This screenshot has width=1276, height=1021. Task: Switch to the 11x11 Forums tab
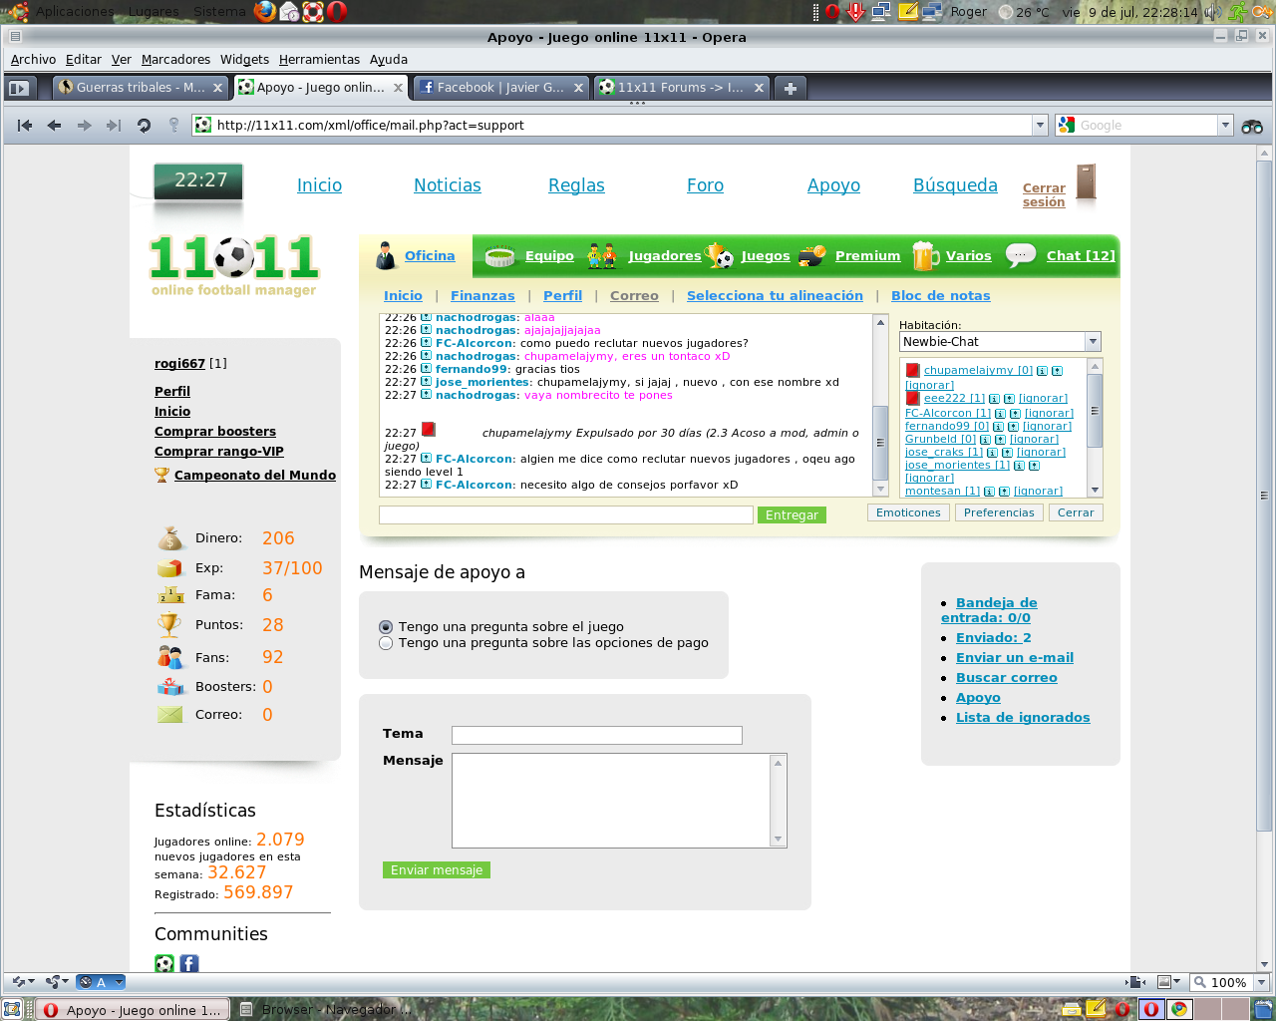pyautogui.click(x=678, y=88)
